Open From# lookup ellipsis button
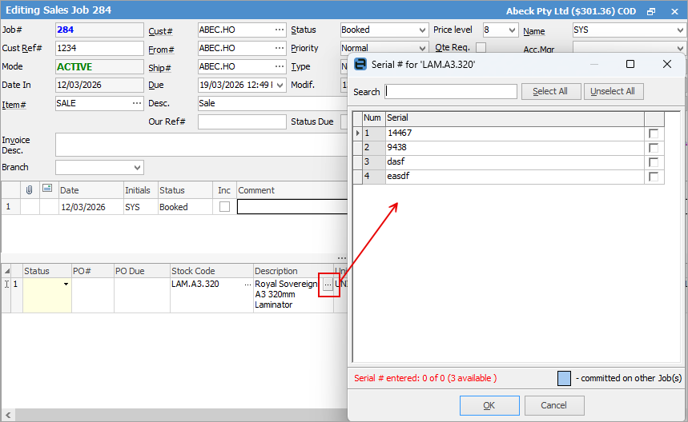688x422 pixels. tap(279, 48)
